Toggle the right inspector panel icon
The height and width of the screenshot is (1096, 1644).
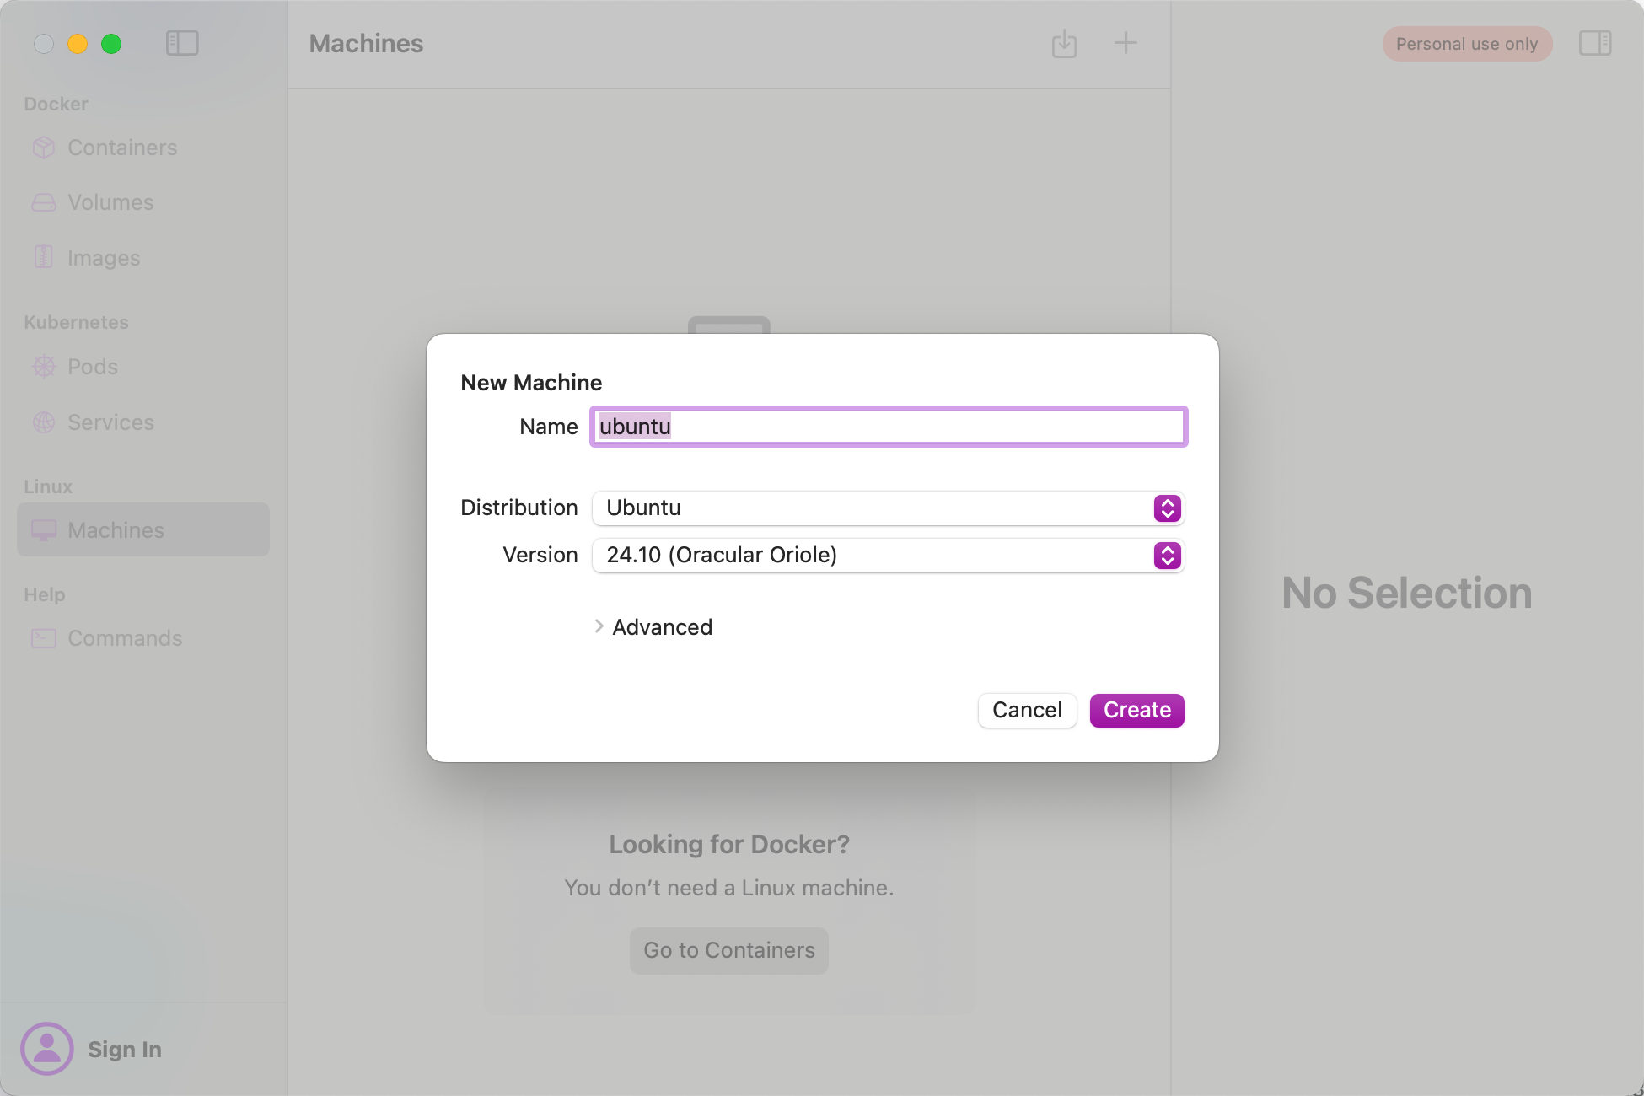tap(1594, 43)
